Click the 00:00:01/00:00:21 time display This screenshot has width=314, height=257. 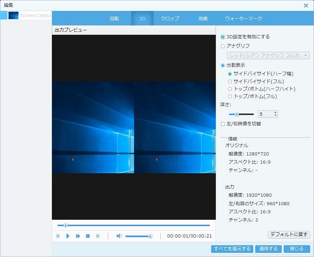[189, 236]
